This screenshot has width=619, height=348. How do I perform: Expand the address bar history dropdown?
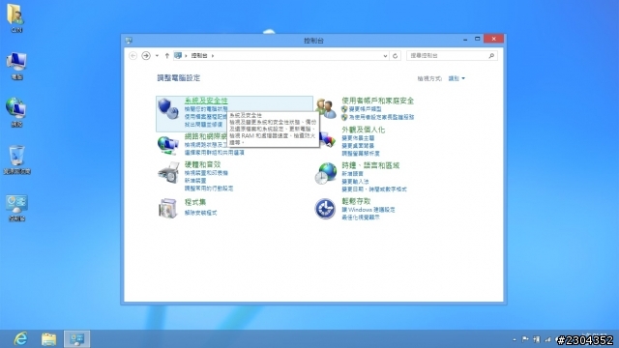pyautogui.click(x=385, y=56)
